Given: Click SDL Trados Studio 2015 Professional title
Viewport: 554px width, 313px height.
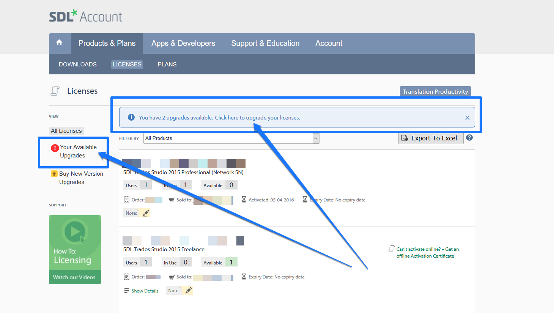Looking at the screenshot, I should (x=183, y=172).
